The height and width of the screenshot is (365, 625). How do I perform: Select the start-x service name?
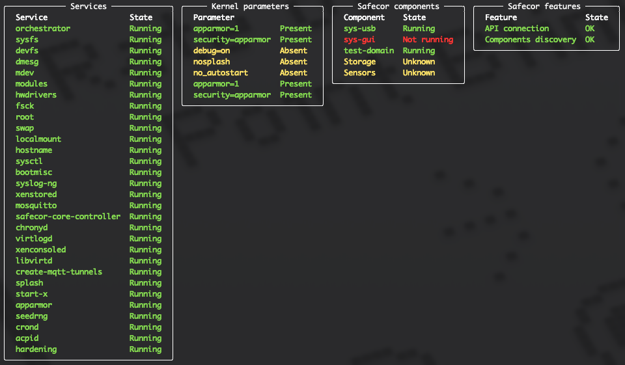31,294
